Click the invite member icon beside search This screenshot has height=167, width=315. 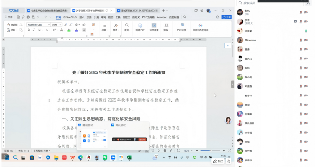pos(308,3)
